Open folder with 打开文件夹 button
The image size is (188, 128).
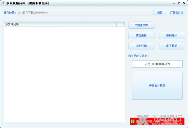[x=177, y=12]
